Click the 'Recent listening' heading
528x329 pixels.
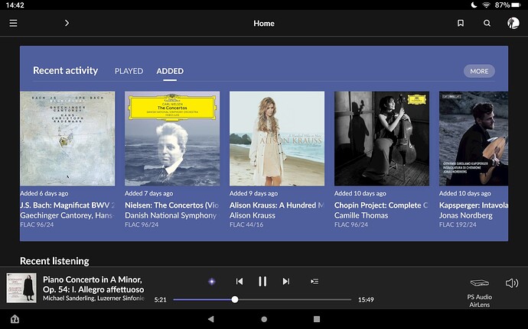(54, 261)
